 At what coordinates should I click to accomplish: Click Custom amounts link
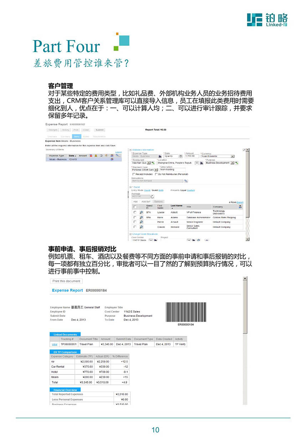(x=191, y=190)
